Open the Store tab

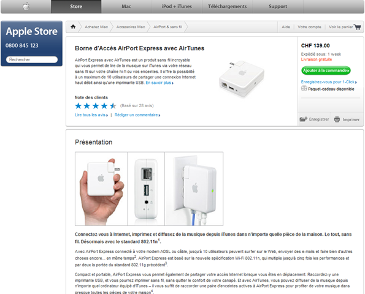pyautogui.click(x=76, y=7)
